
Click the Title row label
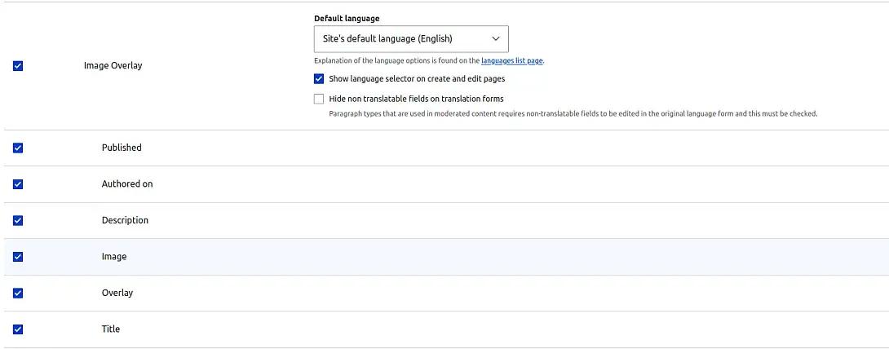click(x=111, y=329)
